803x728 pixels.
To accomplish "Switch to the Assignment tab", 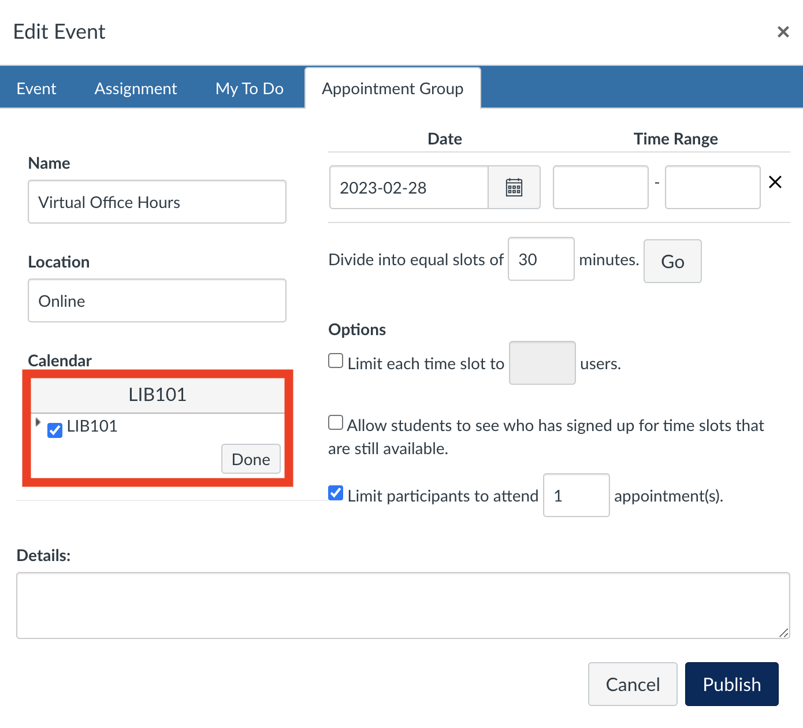I will tap(136, 88).
